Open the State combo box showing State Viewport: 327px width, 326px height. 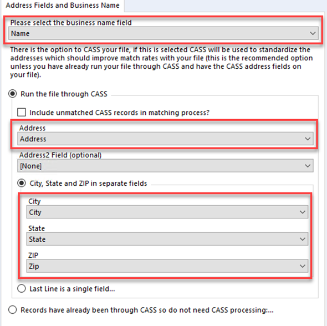click(x=167, y=239)
